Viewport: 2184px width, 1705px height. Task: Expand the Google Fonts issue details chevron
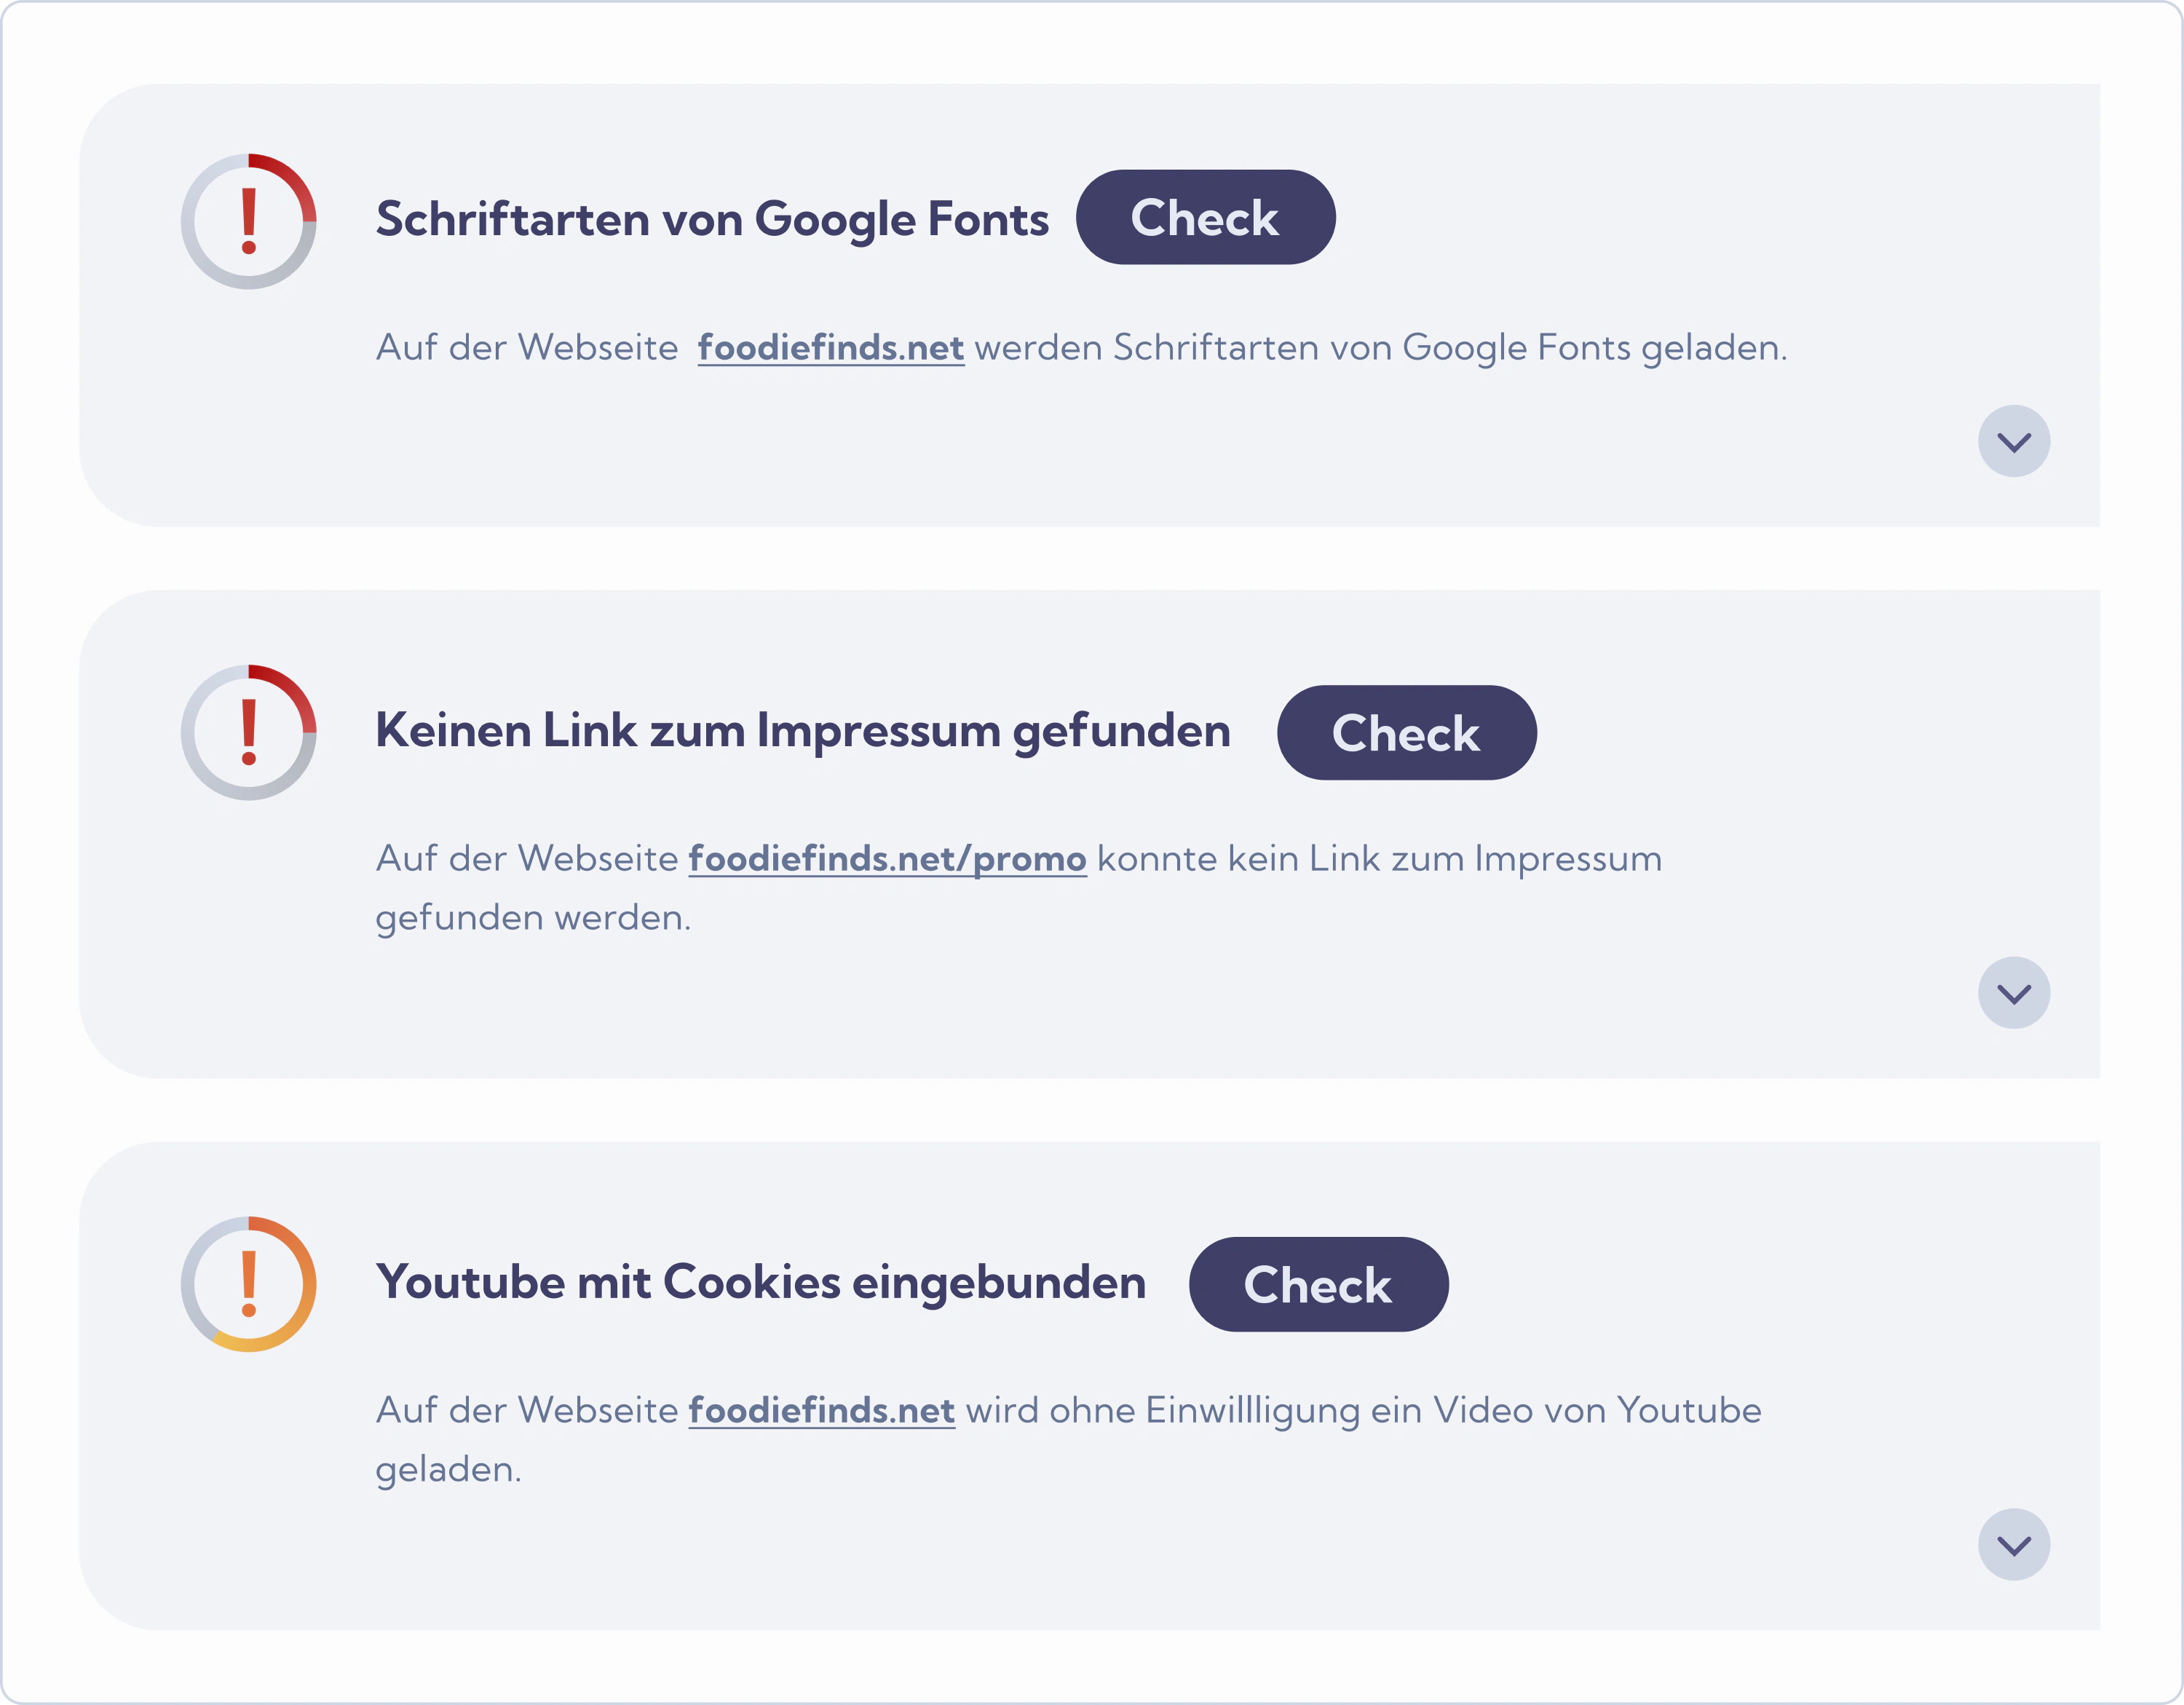tap(2013, 441)
